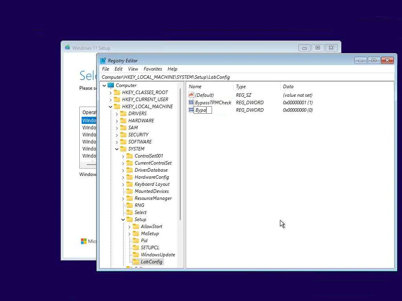Image resolution: width=402 pixels, height=301 pixels.
Task: Expand the HARDWARE key arrow
Action: click(117, 121)
